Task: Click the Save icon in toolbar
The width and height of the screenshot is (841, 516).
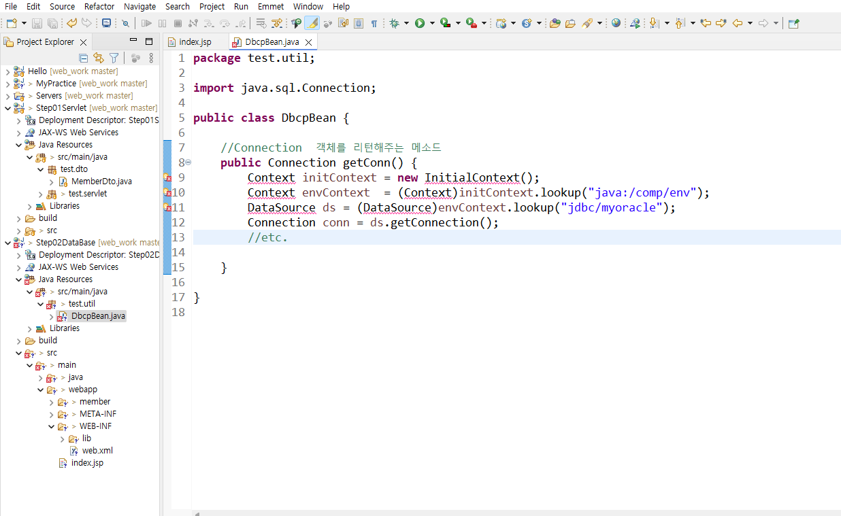Action: [x=37, y=23]
